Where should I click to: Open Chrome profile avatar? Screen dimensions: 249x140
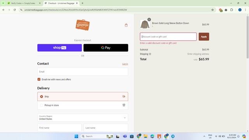point(240,10)
